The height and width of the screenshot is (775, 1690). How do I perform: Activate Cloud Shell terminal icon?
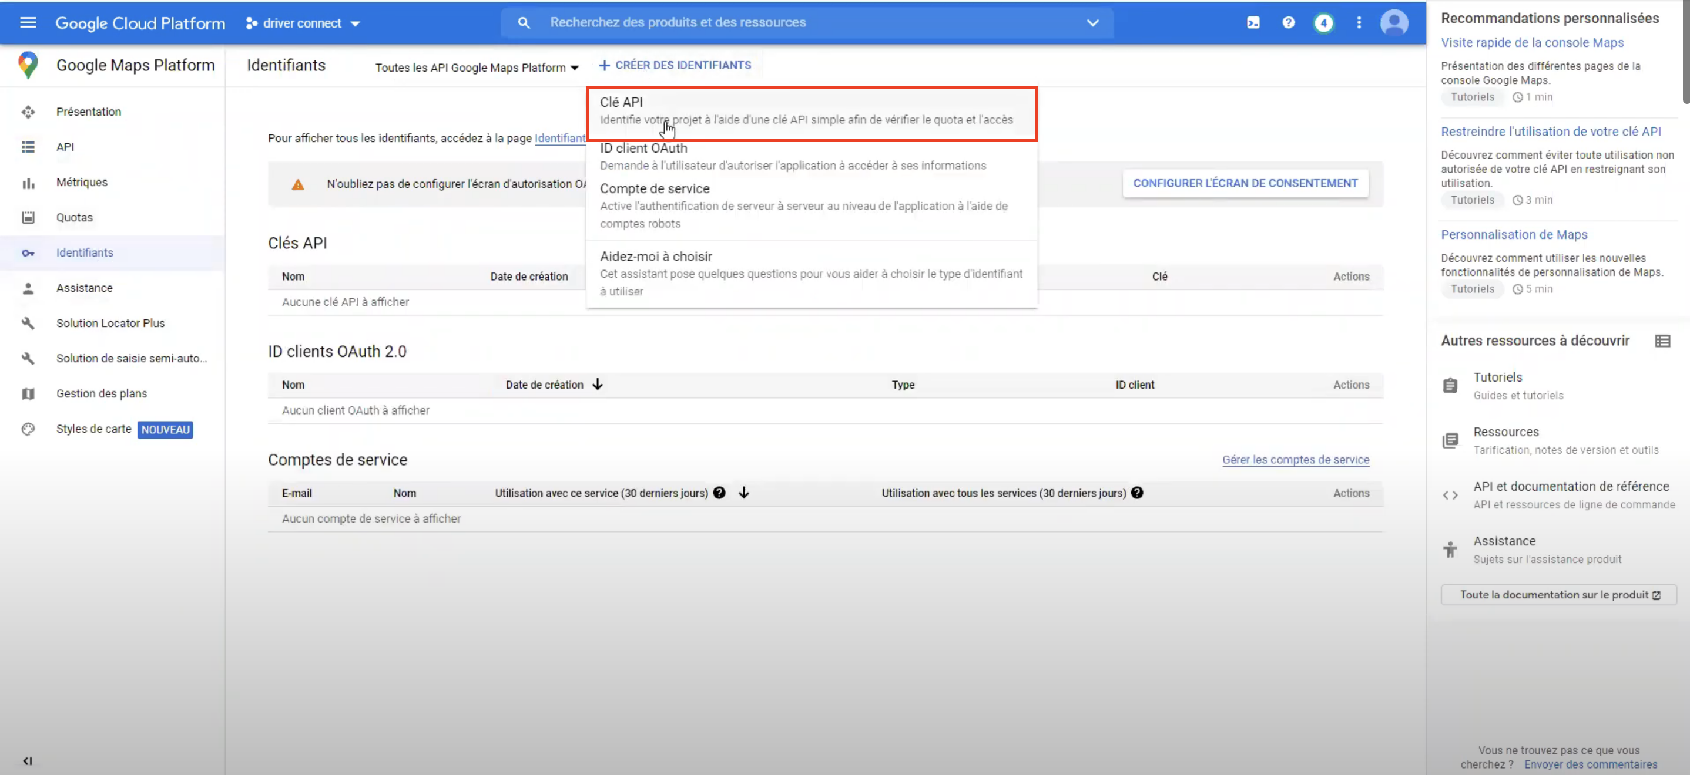[1253, 23]
